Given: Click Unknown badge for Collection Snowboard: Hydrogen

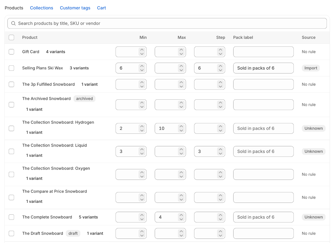Looking at the screenshot, I should 314,128.
